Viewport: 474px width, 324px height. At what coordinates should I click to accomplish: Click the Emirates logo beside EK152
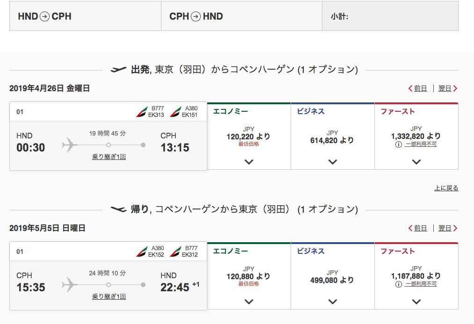pos(141,252)
